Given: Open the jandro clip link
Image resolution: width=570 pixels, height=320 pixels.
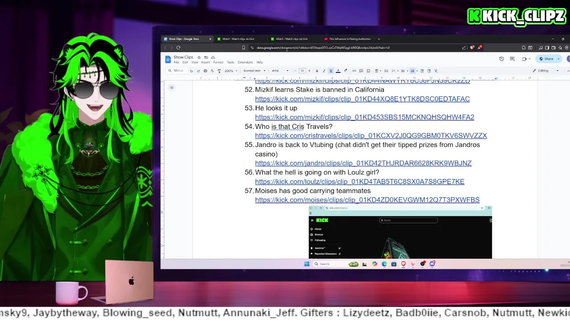Looking at the screenshot, I should tap(363, 163).
